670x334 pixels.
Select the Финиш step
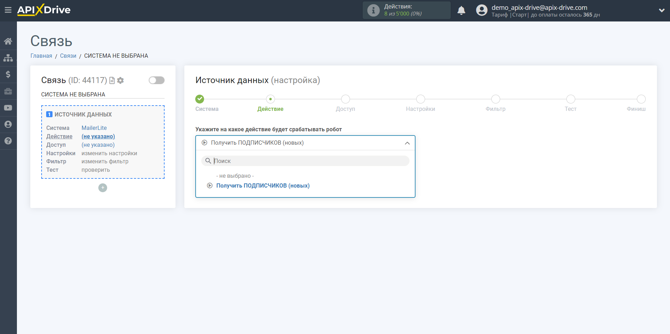641,99
